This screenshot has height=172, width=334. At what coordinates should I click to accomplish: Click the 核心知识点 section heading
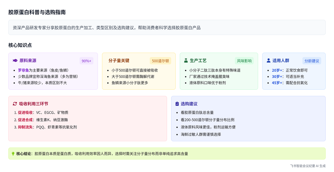coord(20,45)
